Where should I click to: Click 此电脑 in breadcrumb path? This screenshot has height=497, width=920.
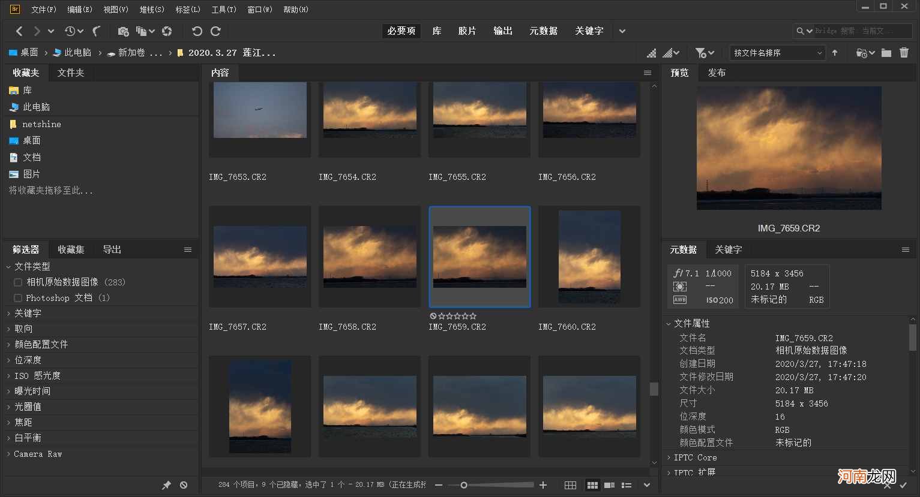coord(72,53)
